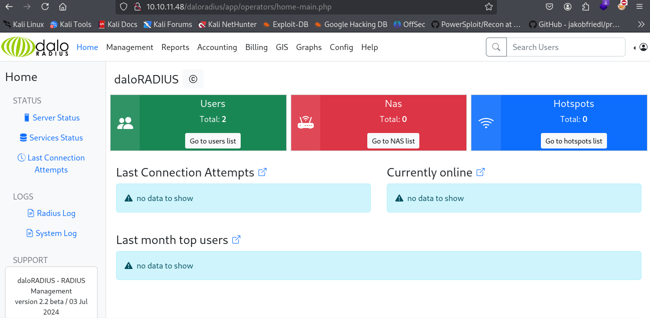This screenshot has height=318, width=650.
Task: Open the PowerSploit/Recon bookmark
Action: click(476, 24)
